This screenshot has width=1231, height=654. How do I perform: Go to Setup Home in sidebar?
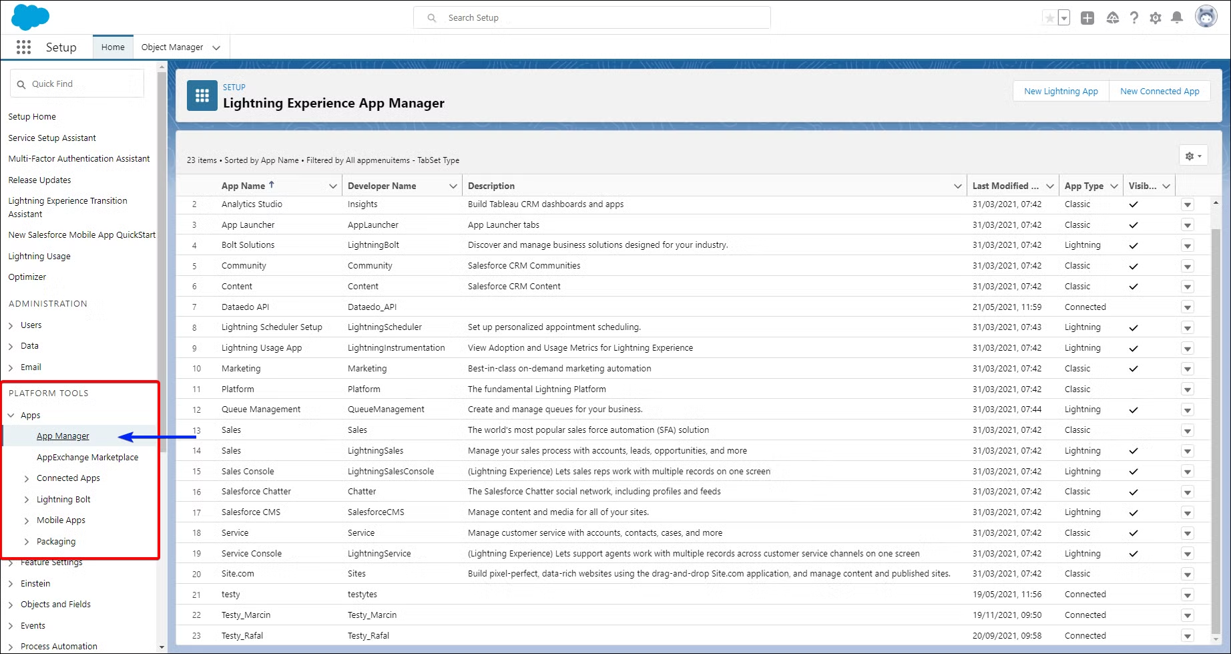pyautogui.click(x=32, y=117)
